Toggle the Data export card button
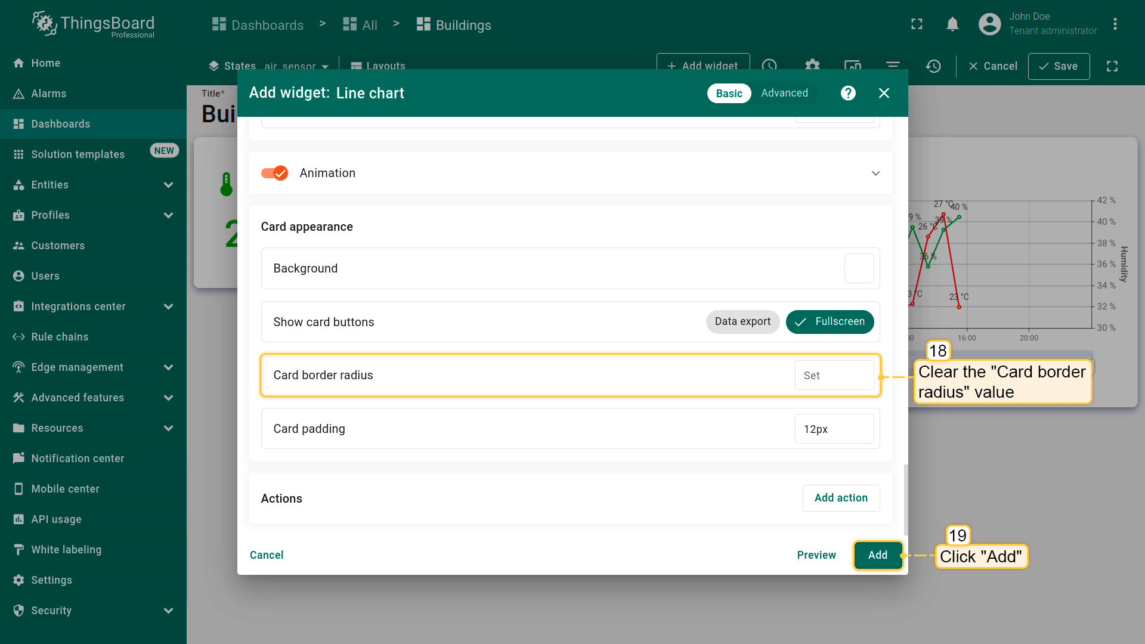 click(742, 321)
